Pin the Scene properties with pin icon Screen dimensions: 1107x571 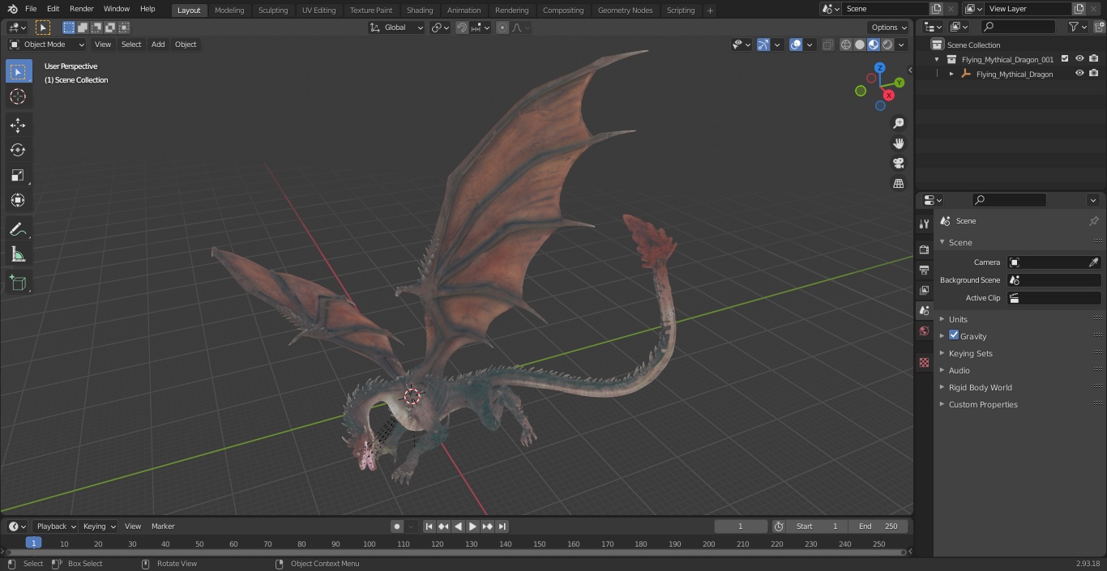pos(1093,221)
